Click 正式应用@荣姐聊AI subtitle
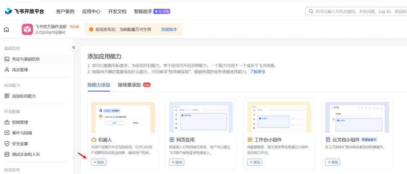The width and height of the screenshot is (407, 174). click(51, 32)
